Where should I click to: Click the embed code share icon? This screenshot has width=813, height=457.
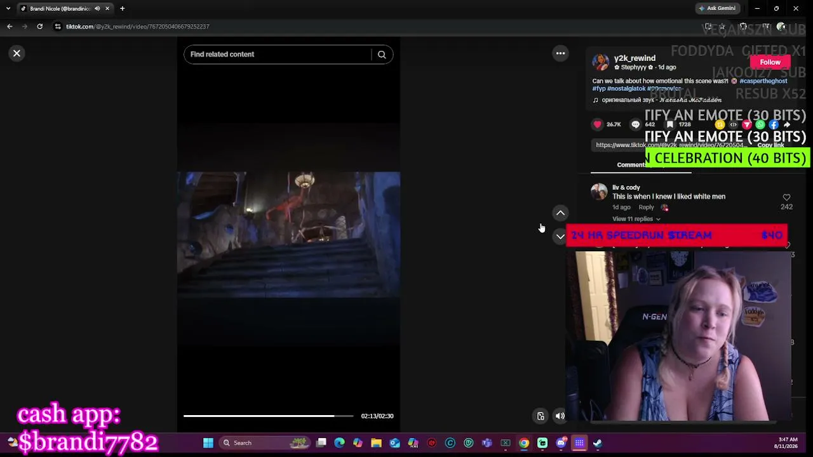(x=733, y=125)
